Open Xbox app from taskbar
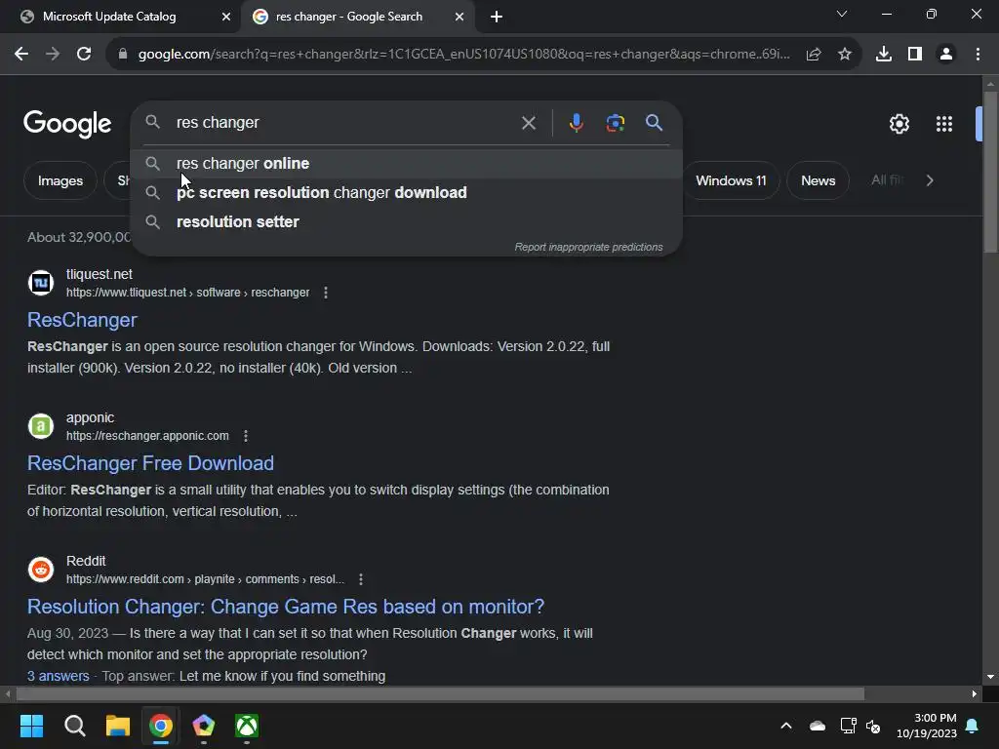Viewport: 999px width, 749px height. pos(247,726)
